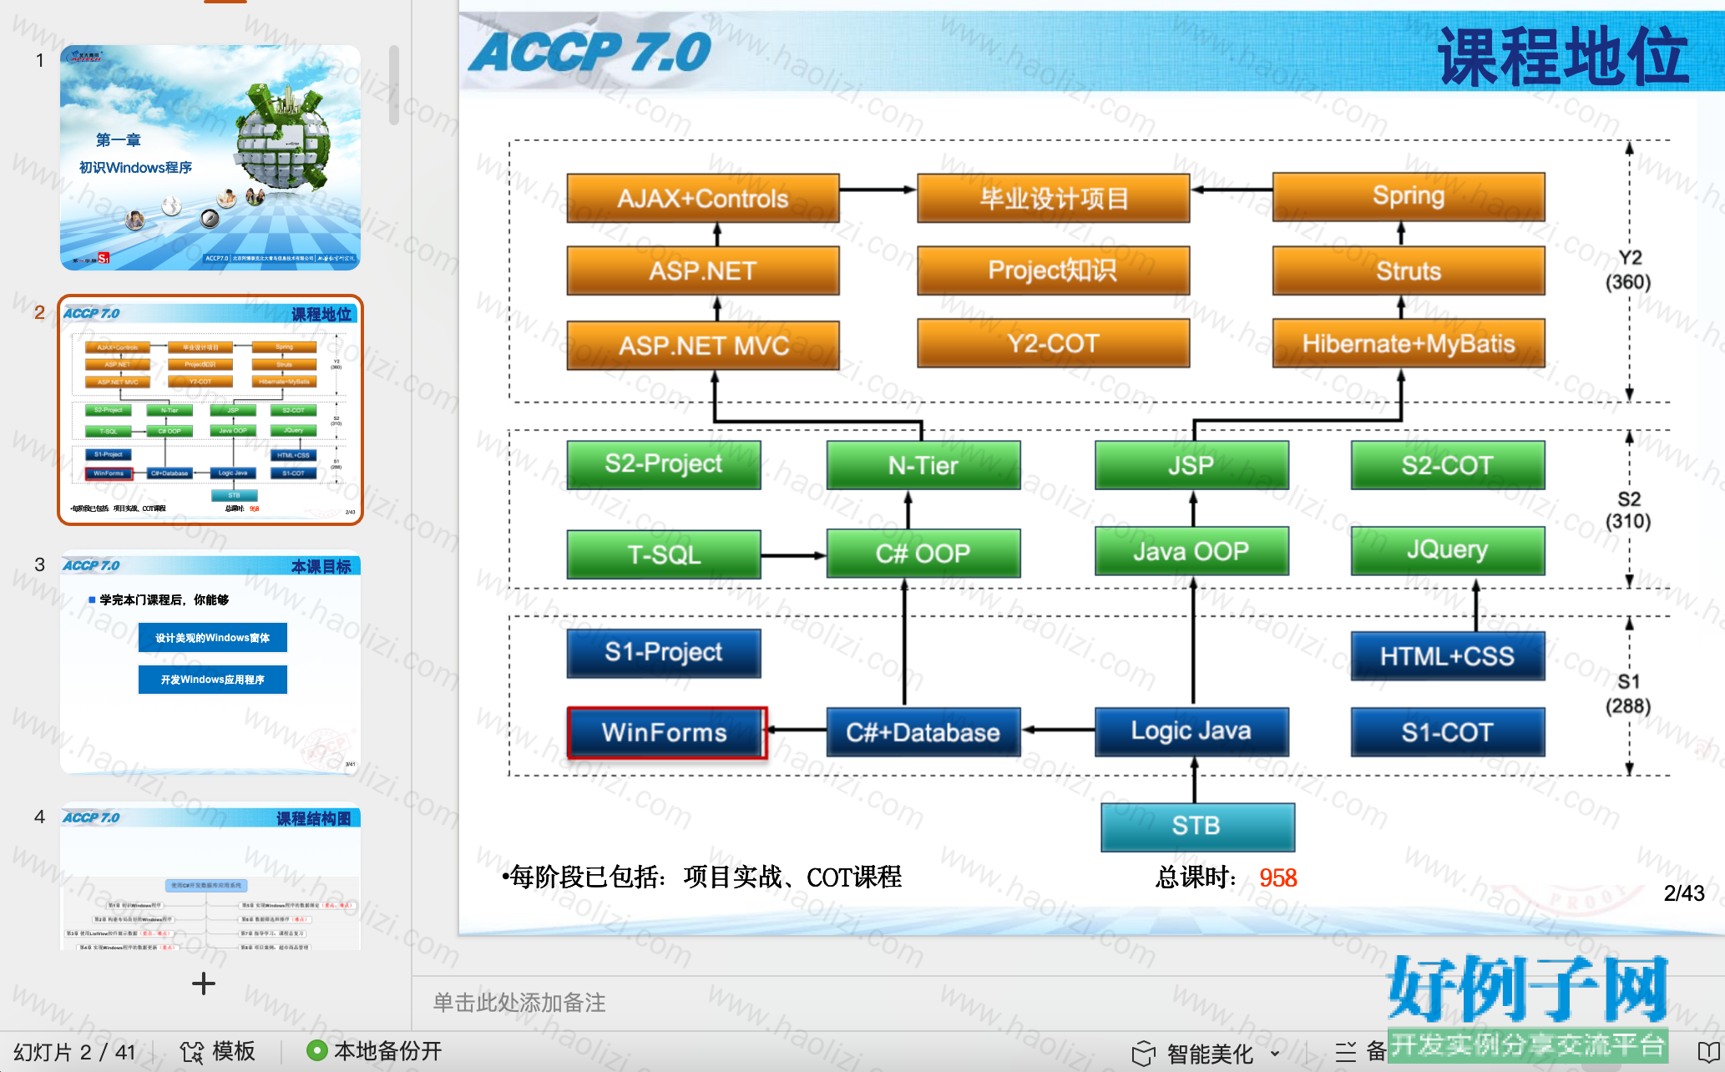Screen dimensions: 1725x1072
Task: Select the green S2-Project box
Action: point(664,464)
